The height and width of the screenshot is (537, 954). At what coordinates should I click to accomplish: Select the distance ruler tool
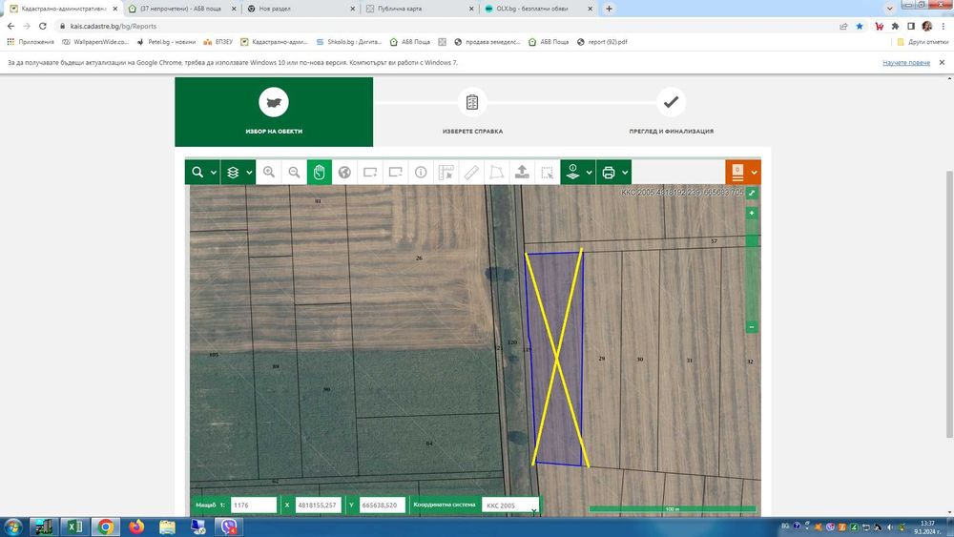coord(471,173)
